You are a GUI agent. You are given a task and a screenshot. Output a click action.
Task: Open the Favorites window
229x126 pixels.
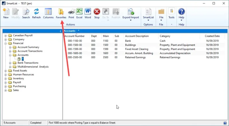[x=61, y=13]
